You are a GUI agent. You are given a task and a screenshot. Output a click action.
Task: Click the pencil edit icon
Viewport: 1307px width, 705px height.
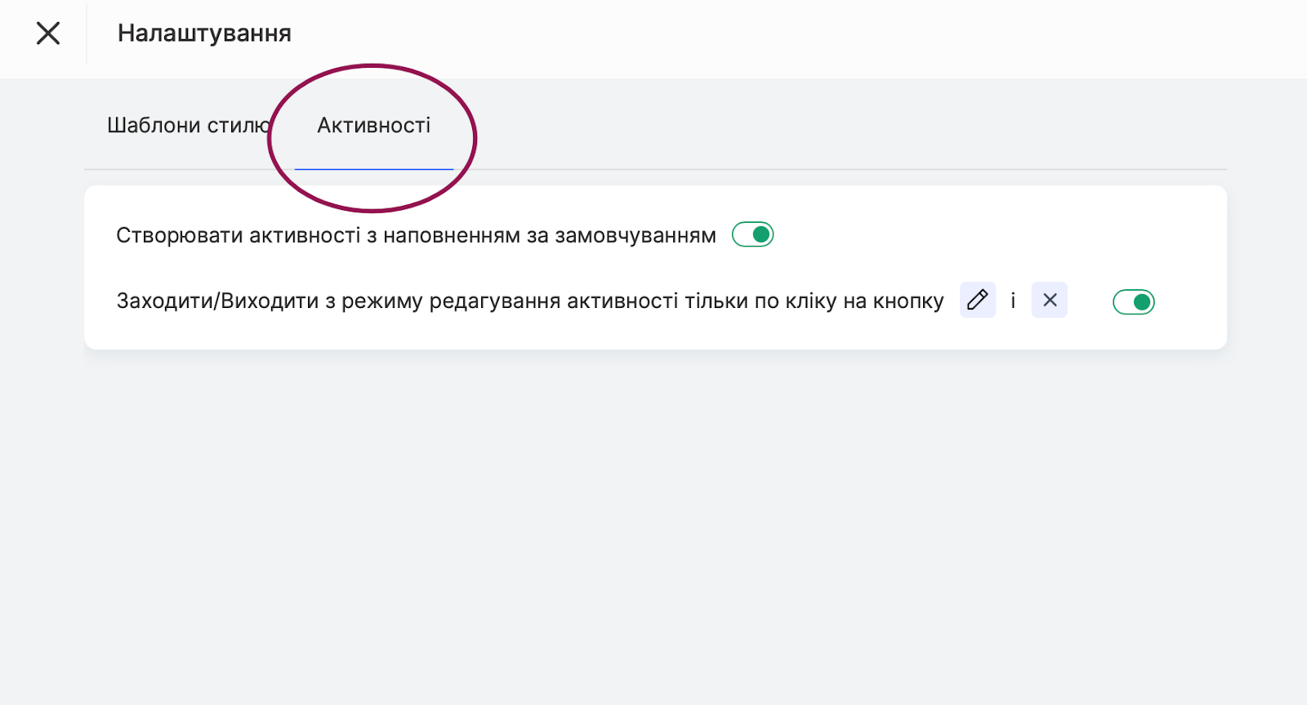click(x=977, y=301)
